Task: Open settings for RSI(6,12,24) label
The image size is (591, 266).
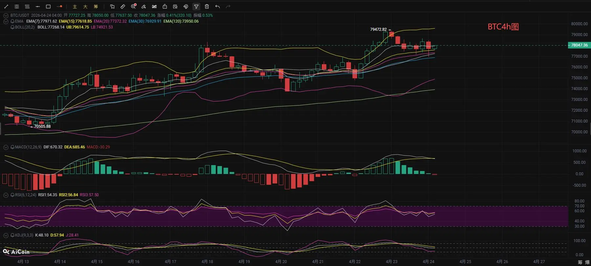Action: (x=26, y=195)
